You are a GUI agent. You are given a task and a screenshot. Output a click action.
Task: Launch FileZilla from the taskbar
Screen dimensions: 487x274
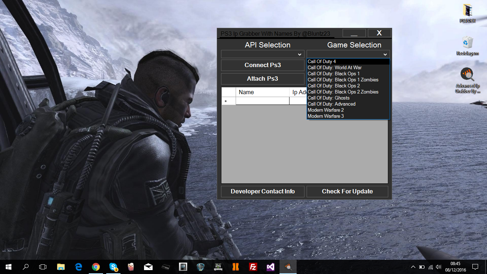pyautogui.click(x=253, y=267)
